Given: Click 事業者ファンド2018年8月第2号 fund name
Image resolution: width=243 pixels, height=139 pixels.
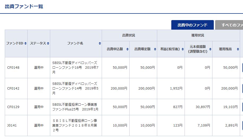Looking at the screenshot, I should click(x=75, y=125).
